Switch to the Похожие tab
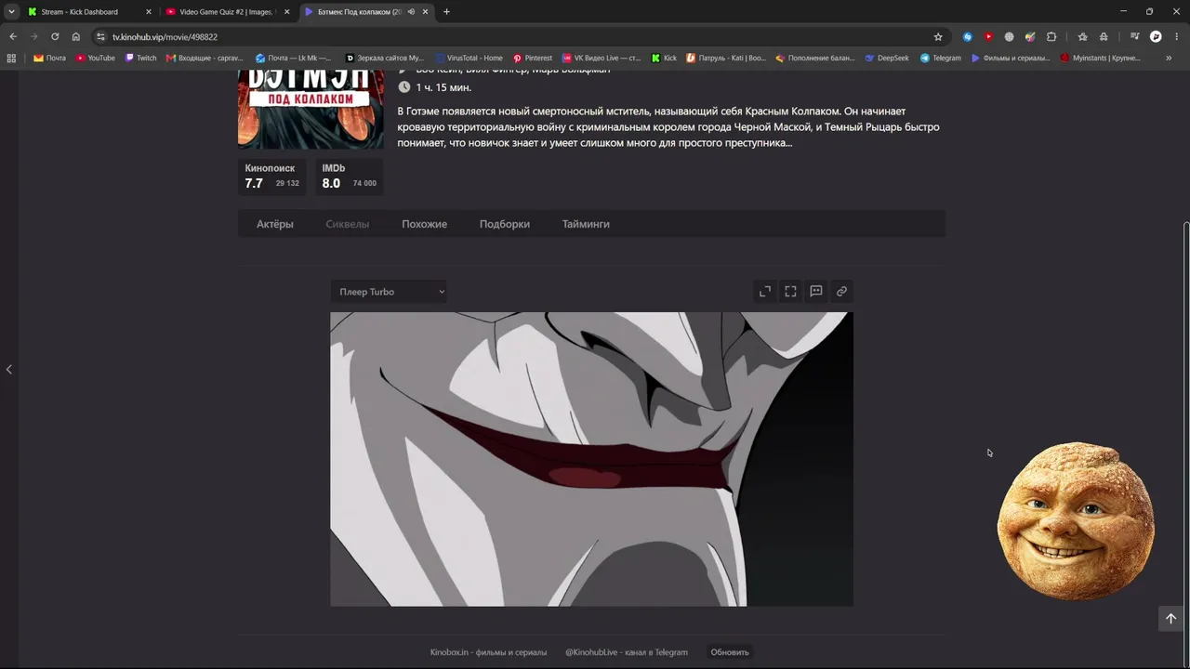1190x669 pixels. click(424, 224)
